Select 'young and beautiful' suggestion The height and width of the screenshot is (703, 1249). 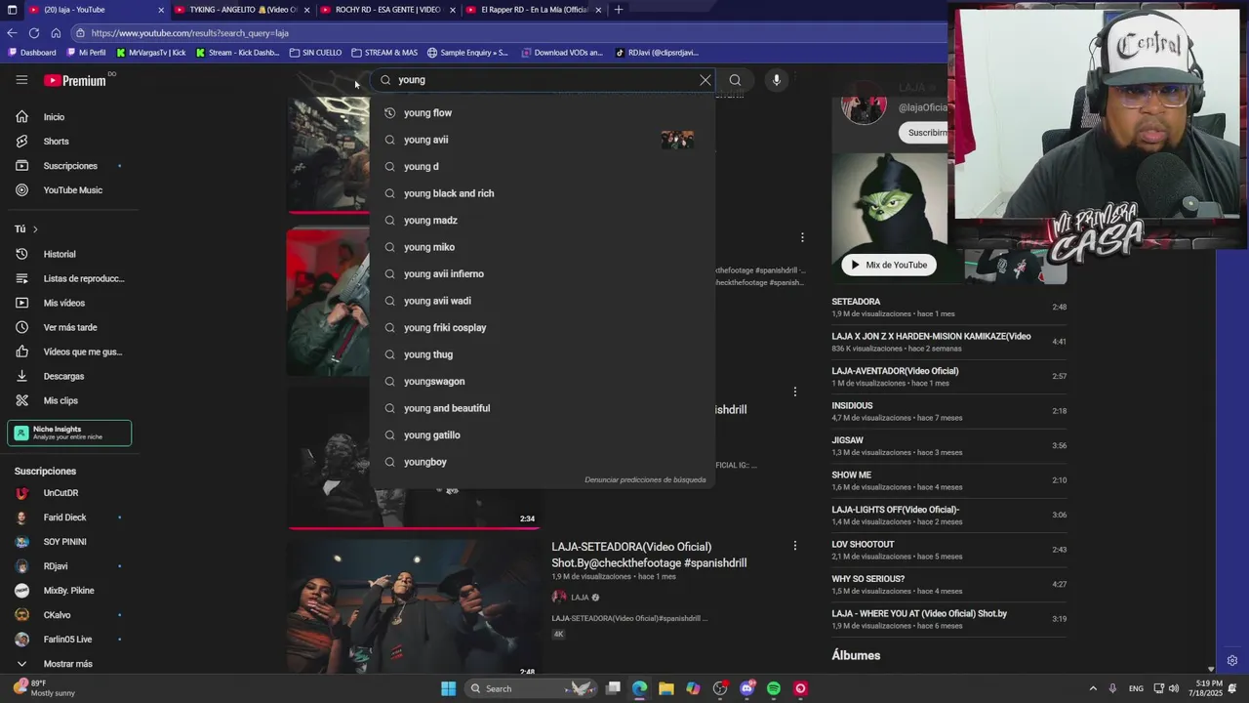(542, 408)
